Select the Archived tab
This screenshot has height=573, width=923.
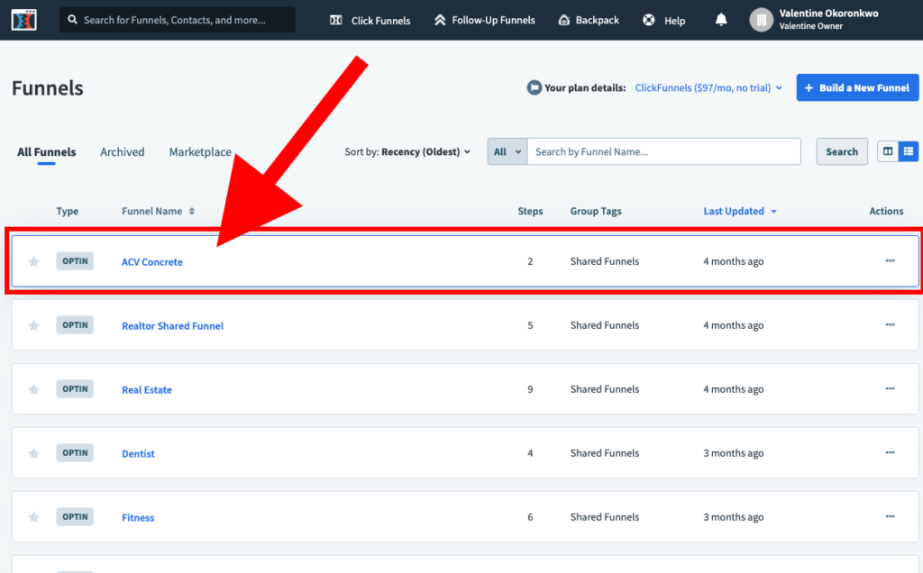pos(122,151)
